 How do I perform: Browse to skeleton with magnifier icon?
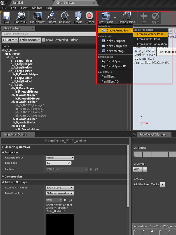point(96,169)
